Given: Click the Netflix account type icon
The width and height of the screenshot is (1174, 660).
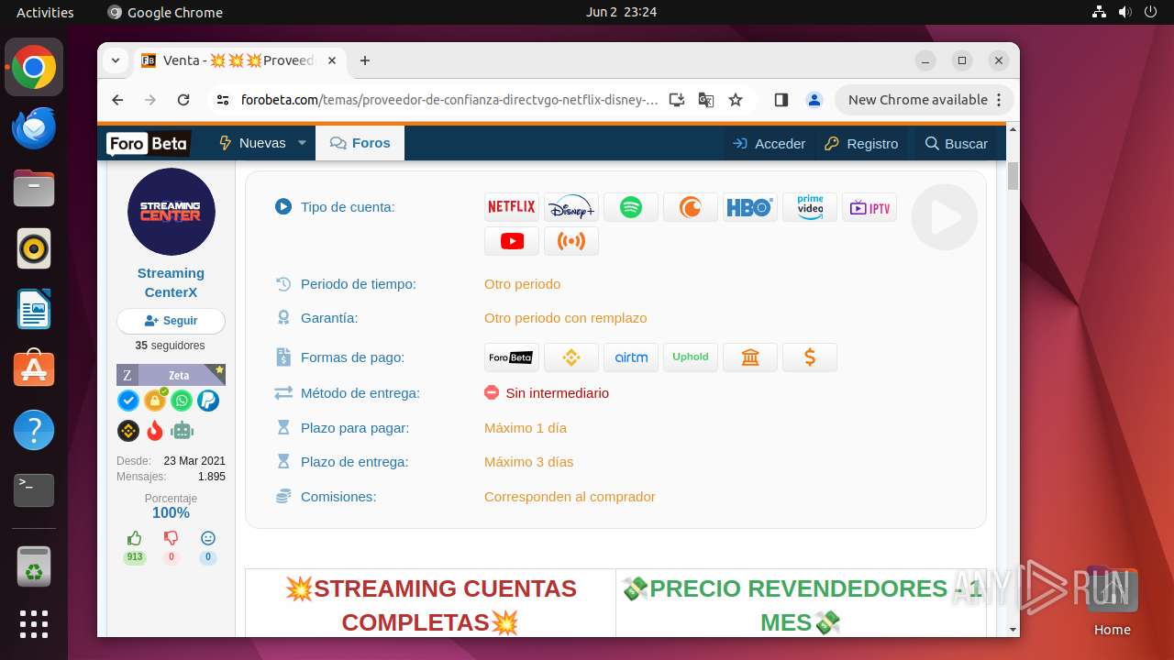Looking at the screenshot, I should point(511,207).
